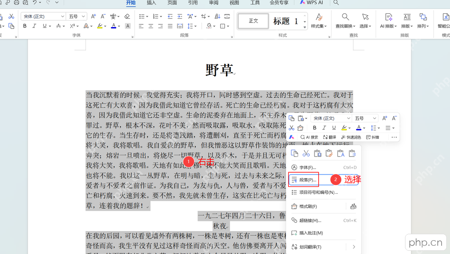Toggle Underline in the floating mini toolbar
Image resolution: width=450 pixels, height=254 pixels.
(334, 128)
